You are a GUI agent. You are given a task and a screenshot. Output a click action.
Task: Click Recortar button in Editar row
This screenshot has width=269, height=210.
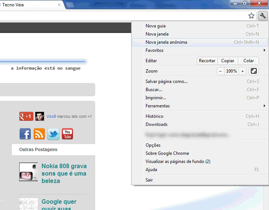pos(207,61)
